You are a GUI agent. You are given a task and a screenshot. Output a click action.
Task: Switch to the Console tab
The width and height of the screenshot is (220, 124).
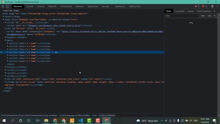pos(30,7)
